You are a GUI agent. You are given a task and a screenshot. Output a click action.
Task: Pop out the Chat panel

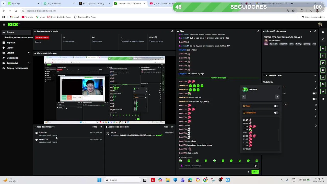pyautogui.click(x=258, y=31)
